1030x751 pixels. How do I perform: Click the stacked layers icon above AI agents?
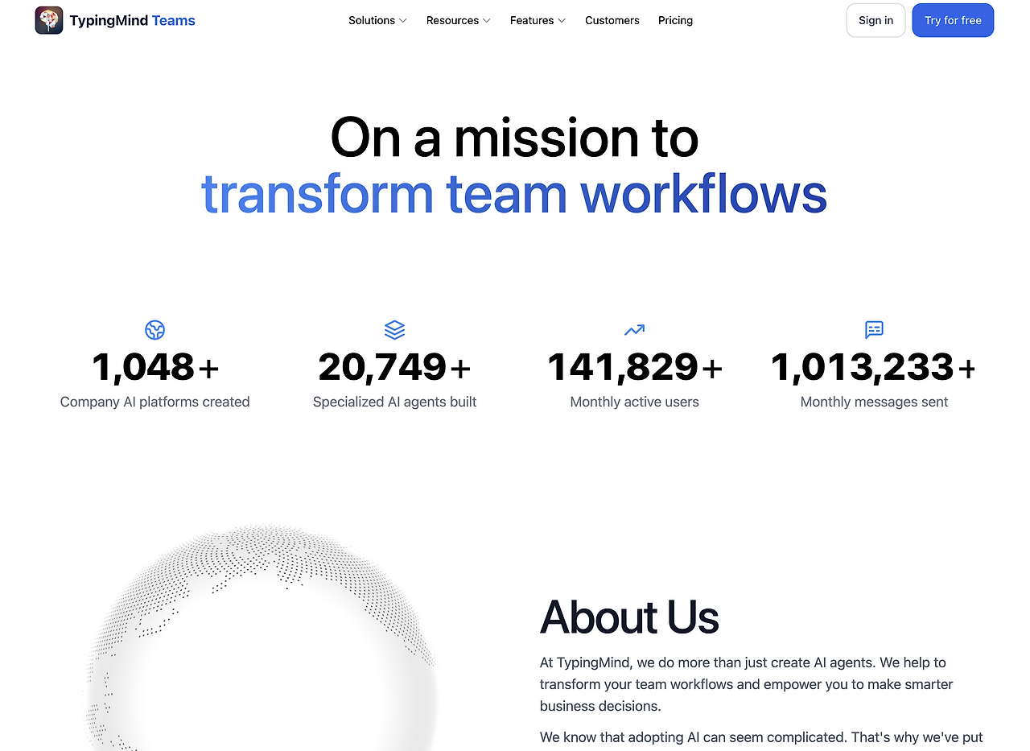(x=394, y=329)
